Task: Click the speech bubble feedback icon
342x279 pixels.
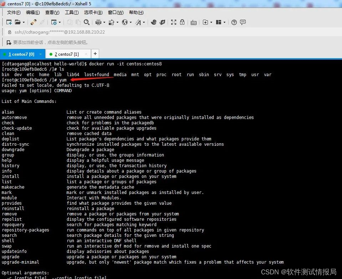Action: (x=243, y=22)
